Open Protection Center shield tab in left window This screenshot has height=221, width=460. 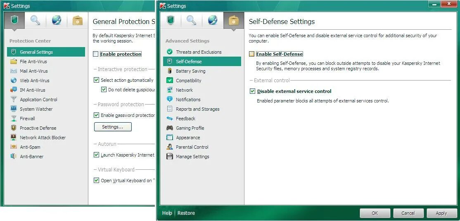click(14, 21)
